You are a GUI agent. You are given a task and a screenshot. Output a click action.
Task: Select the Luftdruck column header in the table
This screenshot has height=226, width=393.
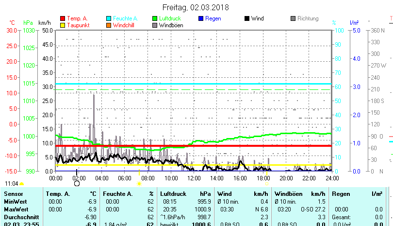pyautogui.click(x=173, y=194)
